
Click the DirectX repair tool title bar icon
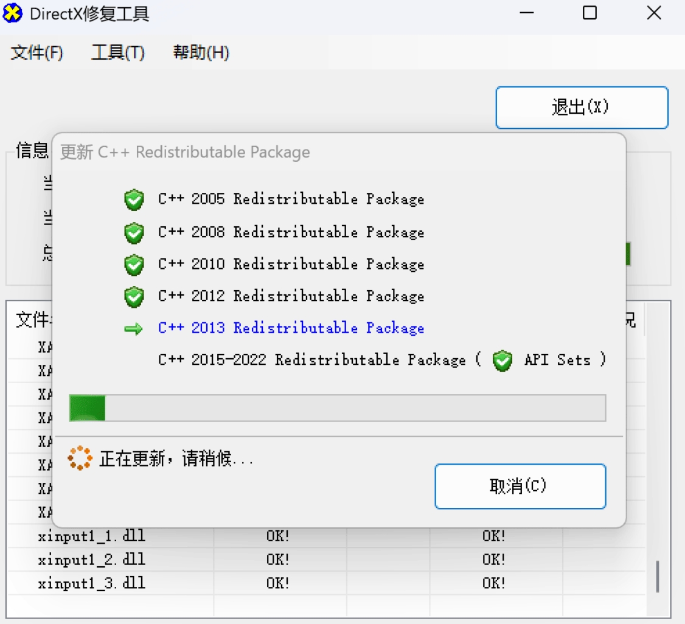tap(13, 13)
